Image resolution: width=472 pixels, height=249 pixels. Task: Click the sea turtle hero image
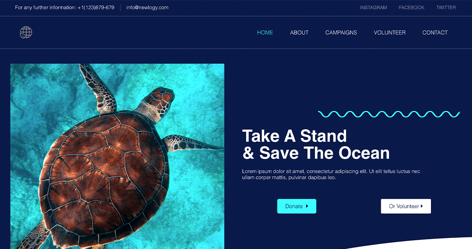click(x=117, y=156)
